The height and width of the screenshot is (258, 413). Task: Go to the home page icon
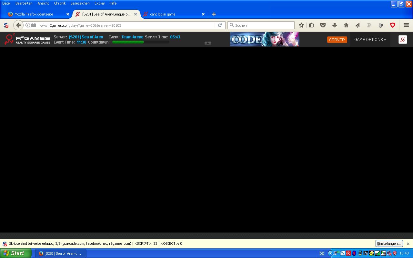click(x=346, y=25)
